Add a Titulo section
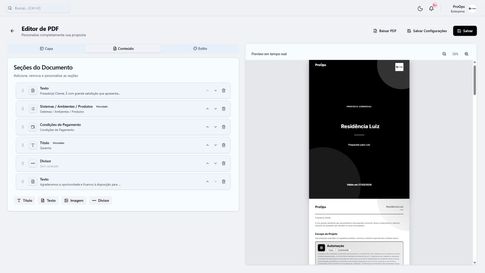Viewport: 485px width, 273px height. click(25, 201)
